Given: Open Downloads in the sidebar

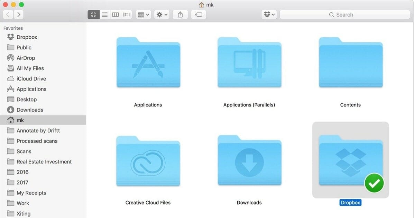Looking at the screenshot, I should [43, 110].
